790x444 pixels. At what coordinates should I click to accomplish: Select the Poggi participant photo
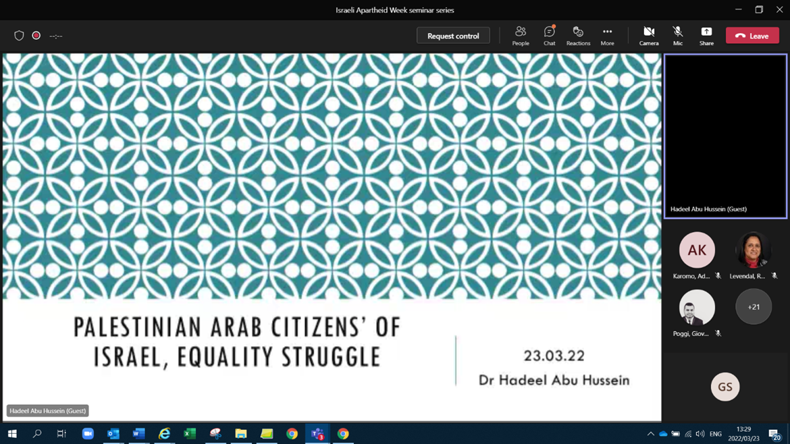click(697, 307)
